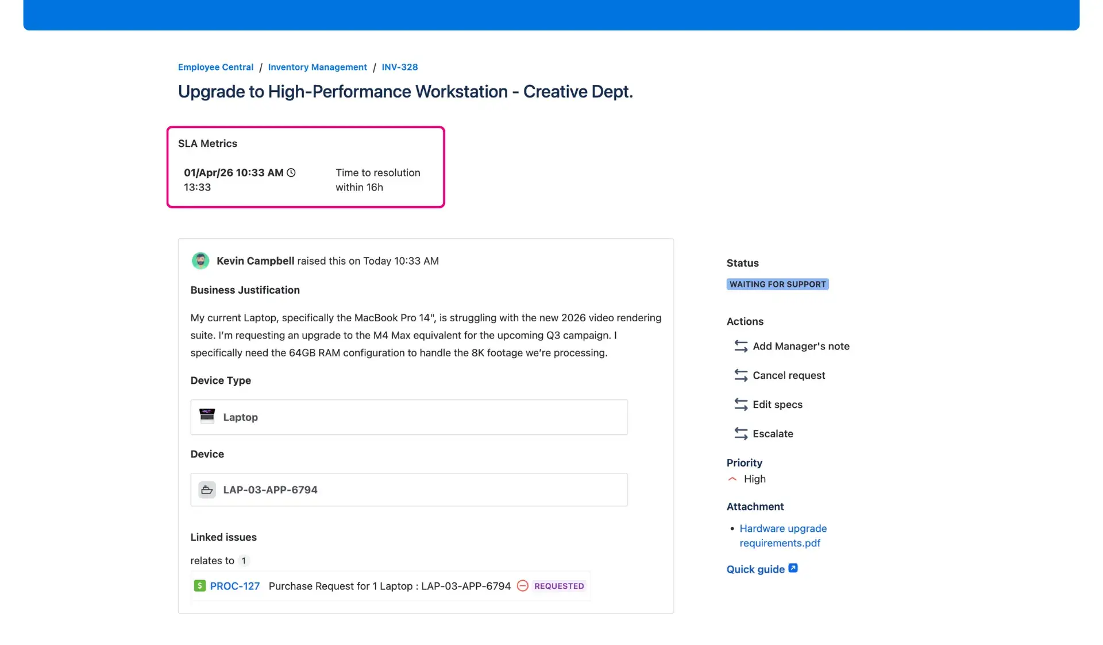
Task: Select the Cancel request action
Action: pos(789,375)
